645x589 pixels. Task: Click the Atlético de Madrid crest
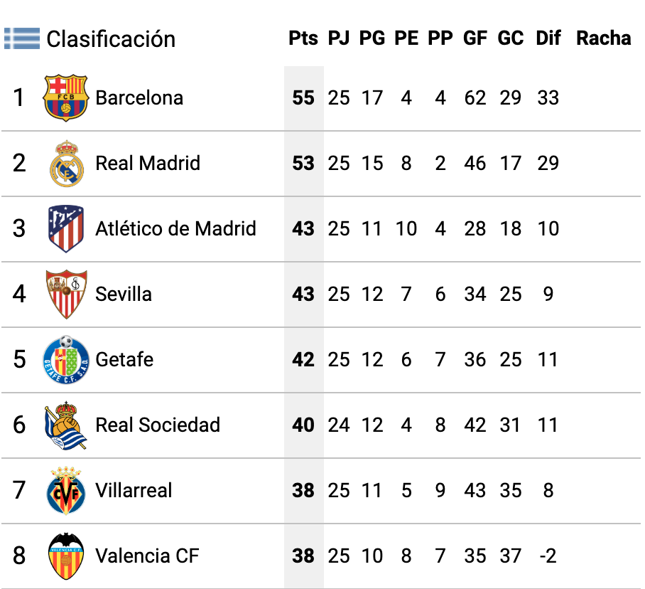tap(66, 228)
